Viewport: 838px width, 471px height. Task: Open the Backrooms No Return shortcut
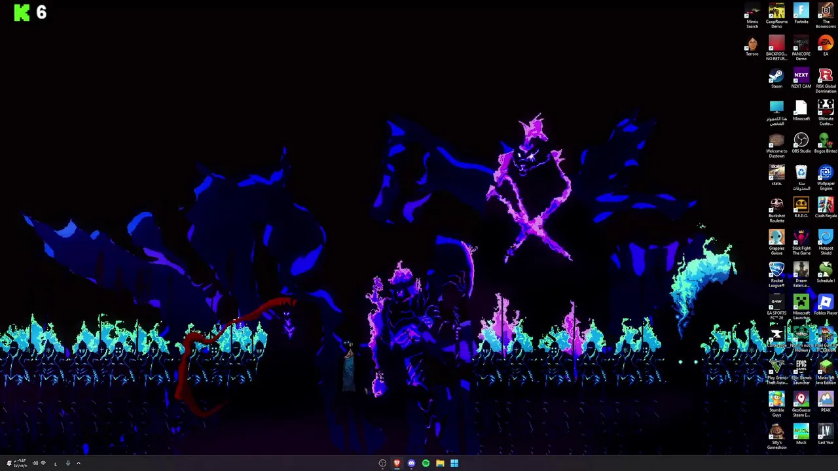[776, 48]
